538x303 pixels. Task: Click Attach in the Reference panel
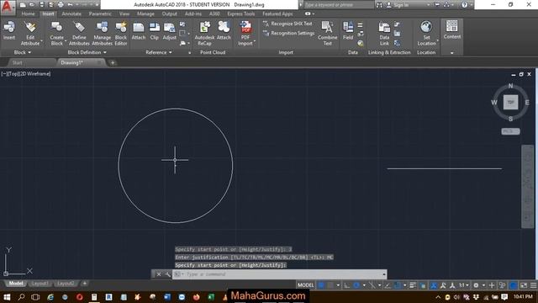click(x=139, y=31)
